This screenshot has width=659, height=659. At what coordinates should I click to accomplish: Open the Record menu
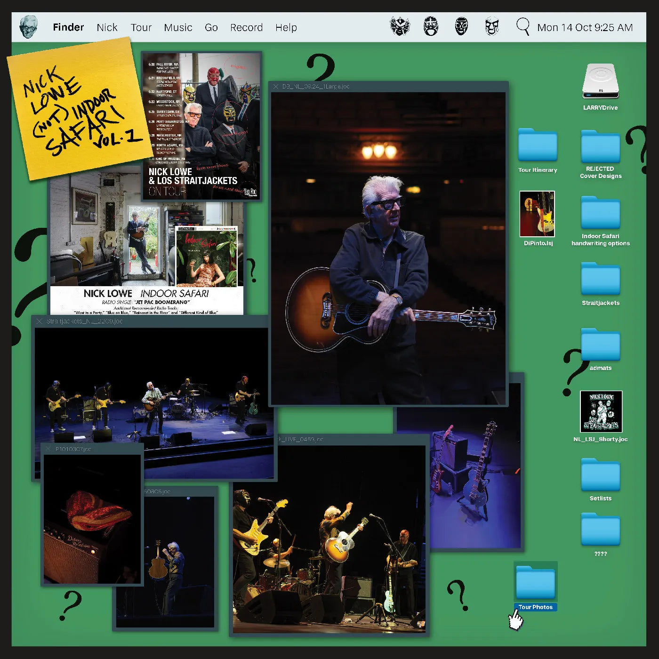coord(246,27)
